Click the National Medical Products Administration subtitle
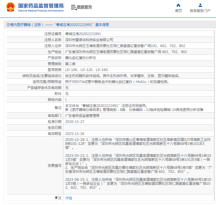 [x=41, y=11]
